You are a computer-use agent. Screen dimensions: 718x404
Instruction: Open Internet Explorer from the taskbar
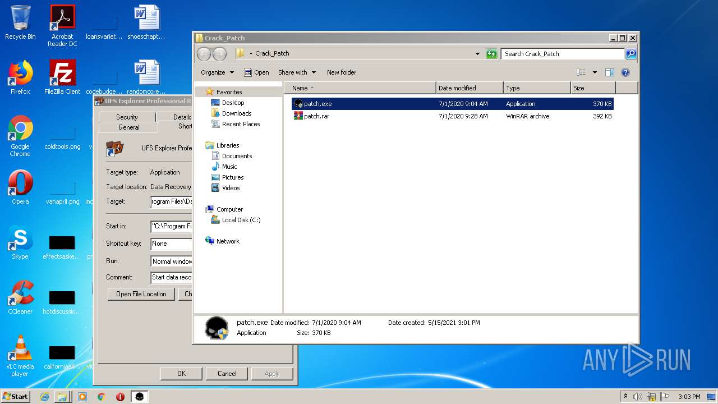coord(45,397)
